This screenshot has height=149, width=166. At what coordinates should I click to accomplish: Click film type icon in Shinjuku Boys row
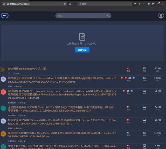point(144,68)
